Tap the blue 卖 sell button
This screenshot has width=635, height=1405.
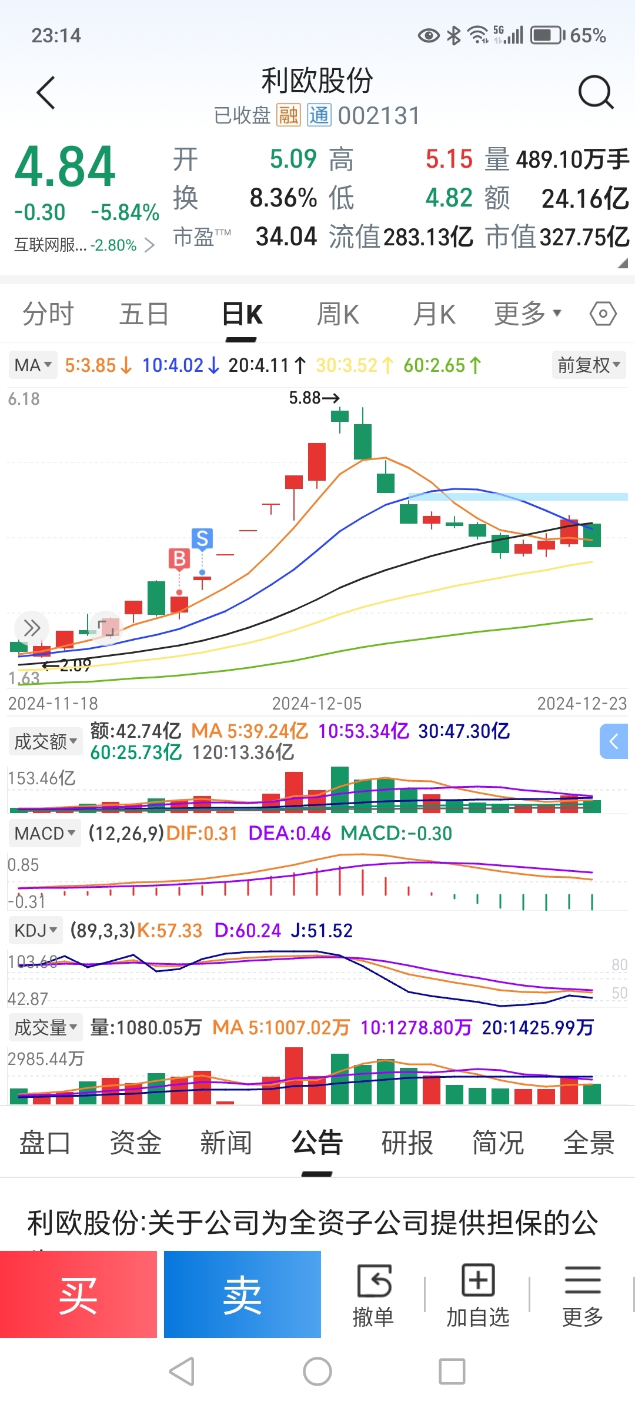(242, 1294)
